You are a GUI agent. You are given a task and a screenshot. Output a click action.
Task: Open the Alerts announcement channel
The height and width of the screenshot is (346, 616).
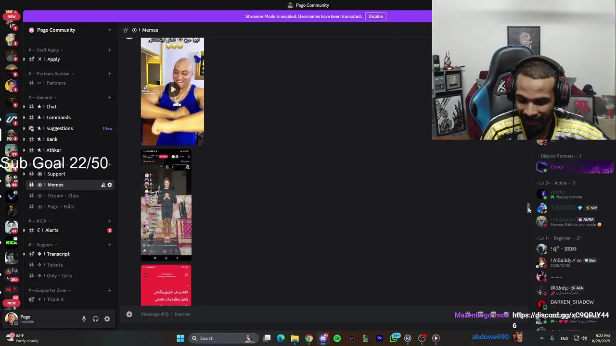[70, 230]
